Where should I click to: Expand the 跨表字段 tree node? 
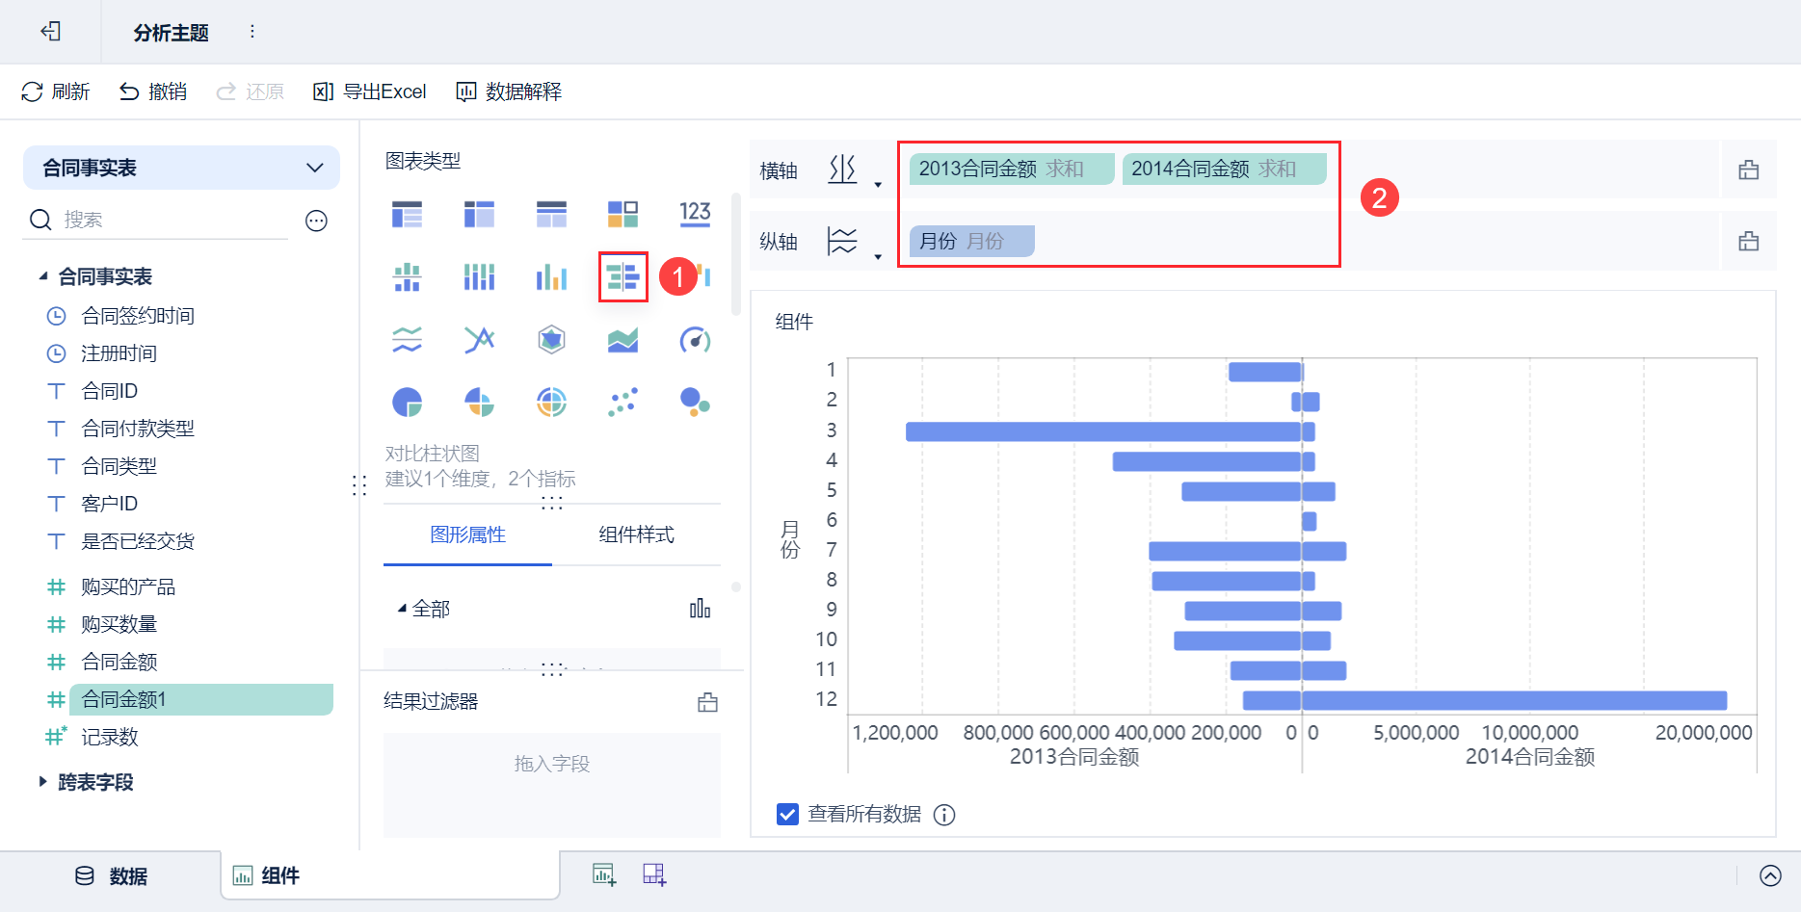click(x=43, y=782)
